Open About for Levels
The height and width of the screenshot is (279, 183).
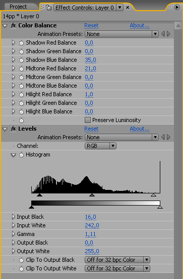140,129
